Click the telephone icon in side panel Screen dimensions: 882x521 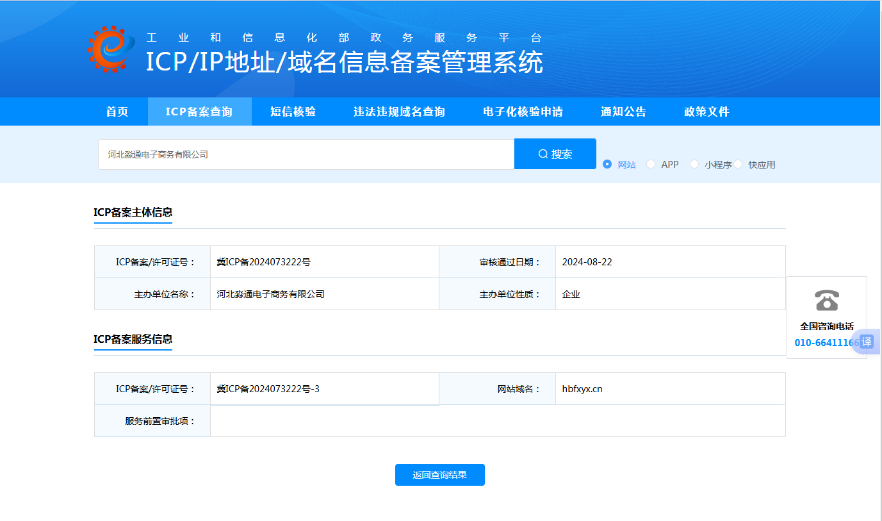click(x=827, y=299)
